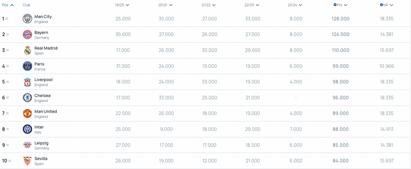Click the Chelsea club crest
The image size is (411, 169).
(27, 98)
